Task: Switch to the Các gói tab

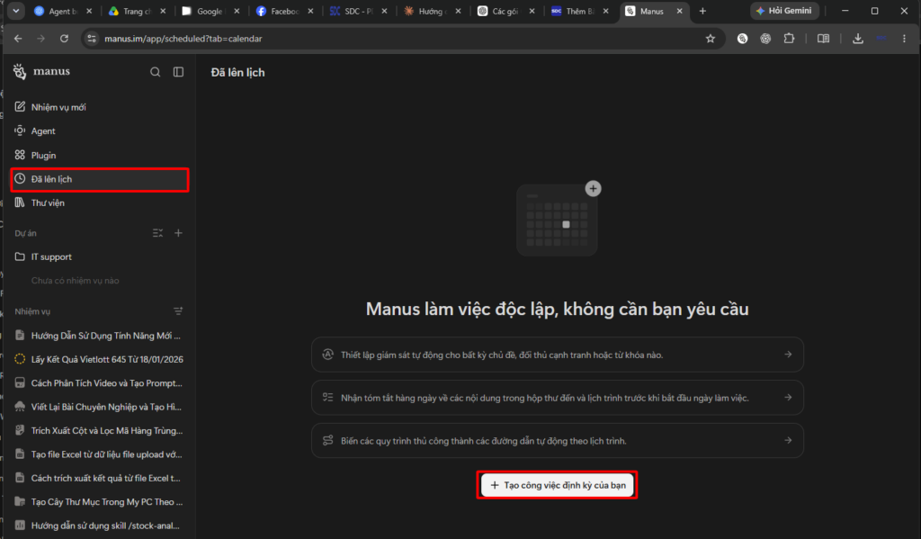Action: pyautogui.click(x=505, y=11)
